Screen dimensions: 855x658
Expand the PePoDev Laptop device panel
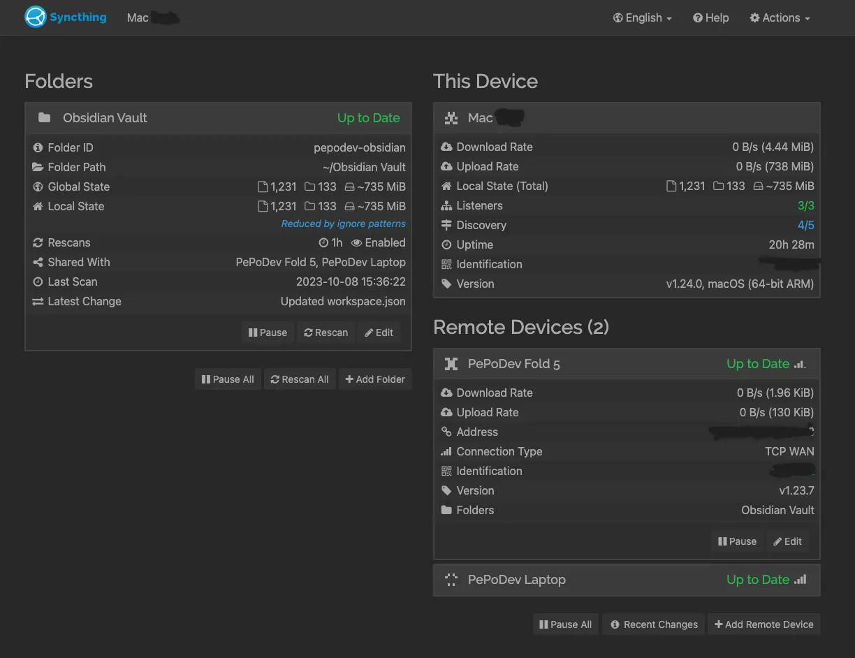click(x=627, y=580)
